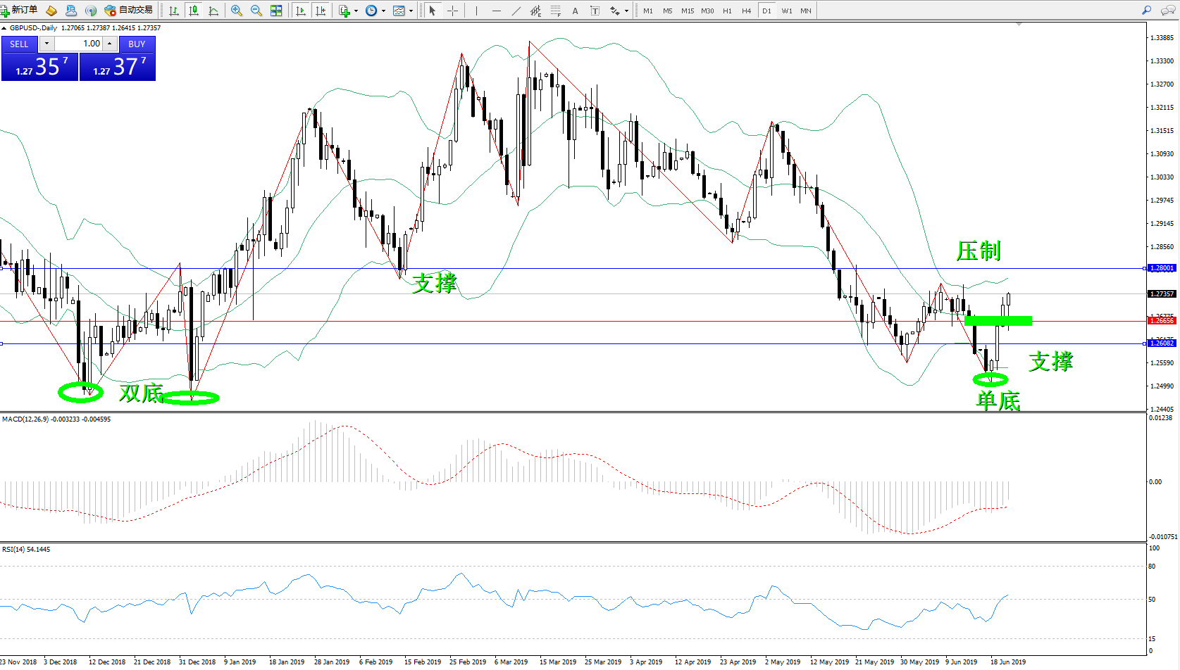Open the search magnifier icon

[1147, 11]
